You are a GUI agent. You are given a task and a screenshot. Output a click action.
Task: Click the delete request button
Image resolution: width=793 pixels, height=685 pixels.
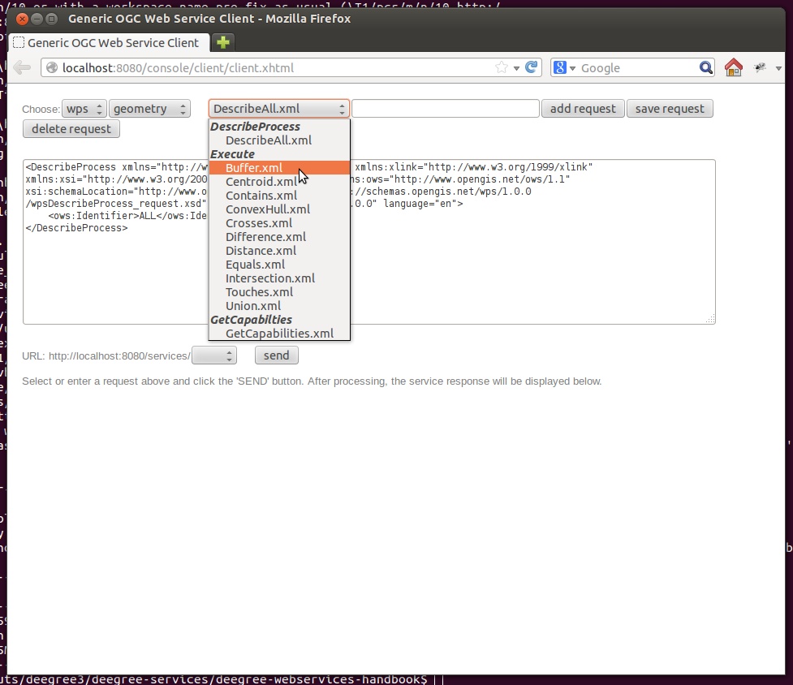click(x=71, y=129)
